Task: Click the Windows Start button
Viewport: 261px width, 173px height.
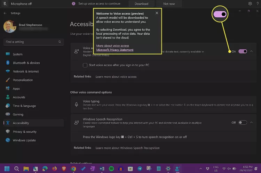Action: (x=7, y=169)
